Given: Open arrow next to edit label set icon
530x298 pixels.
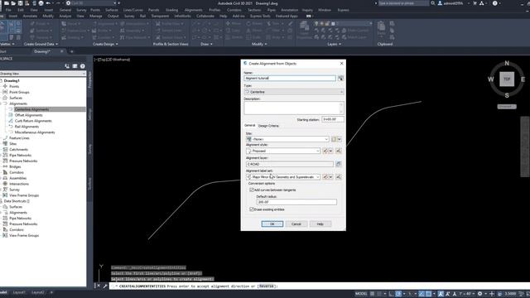Looking at the screenshot, I should coord(331,176).
